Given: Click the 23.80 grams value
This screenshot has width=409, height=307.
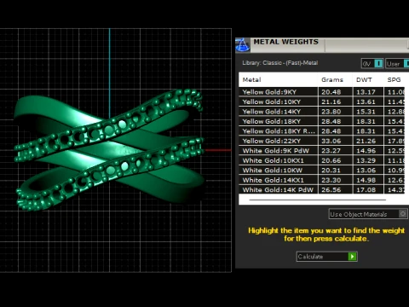Looking at the screenshot, I should click(331, 112).
